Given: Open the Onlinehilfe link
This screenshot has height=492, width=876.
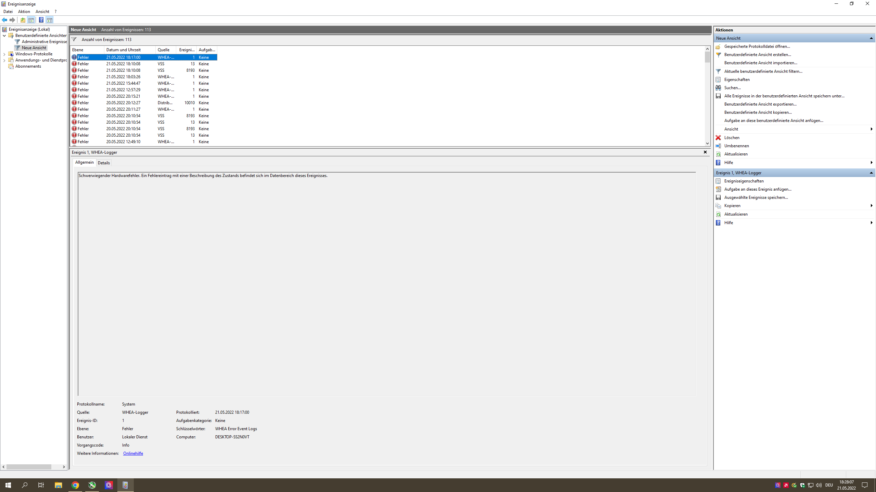Looking at the screenshot, I should coord(133,453).
